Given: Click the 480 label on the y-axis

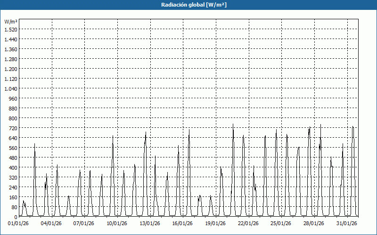Looking at the screenshot, I should point(12,157).
